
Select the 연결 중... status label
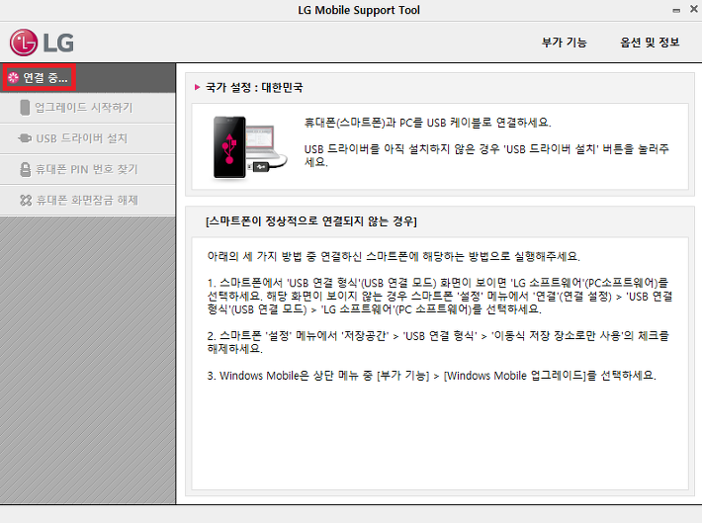45,78
